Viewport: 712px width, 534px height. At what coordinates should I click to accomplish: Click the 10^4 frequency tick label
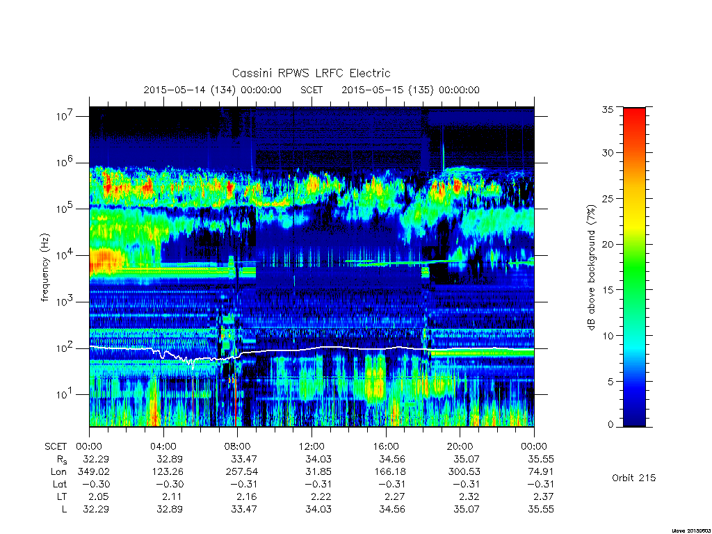point(65,255)
